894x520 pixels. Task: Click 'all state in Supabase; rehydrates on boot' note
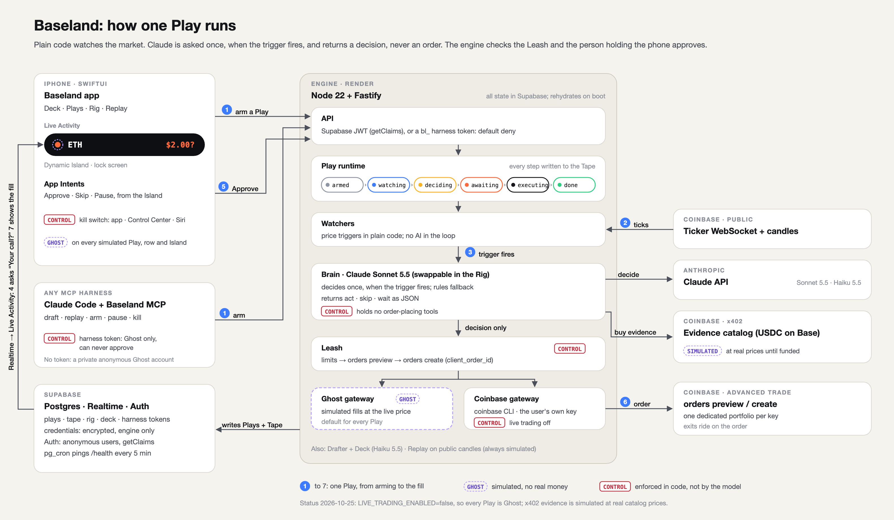546,96
